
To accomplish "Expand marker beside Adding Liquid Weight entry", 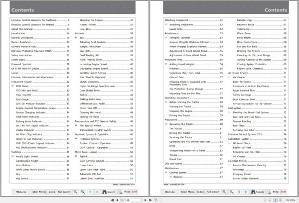I will [166, 64].
